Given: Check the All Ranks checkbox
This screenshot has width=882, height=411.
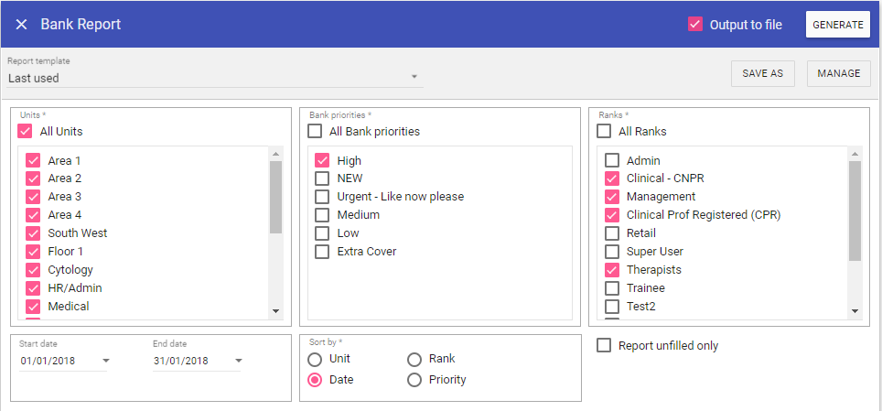Looking at the screenshot, I should tap(604, 132).
